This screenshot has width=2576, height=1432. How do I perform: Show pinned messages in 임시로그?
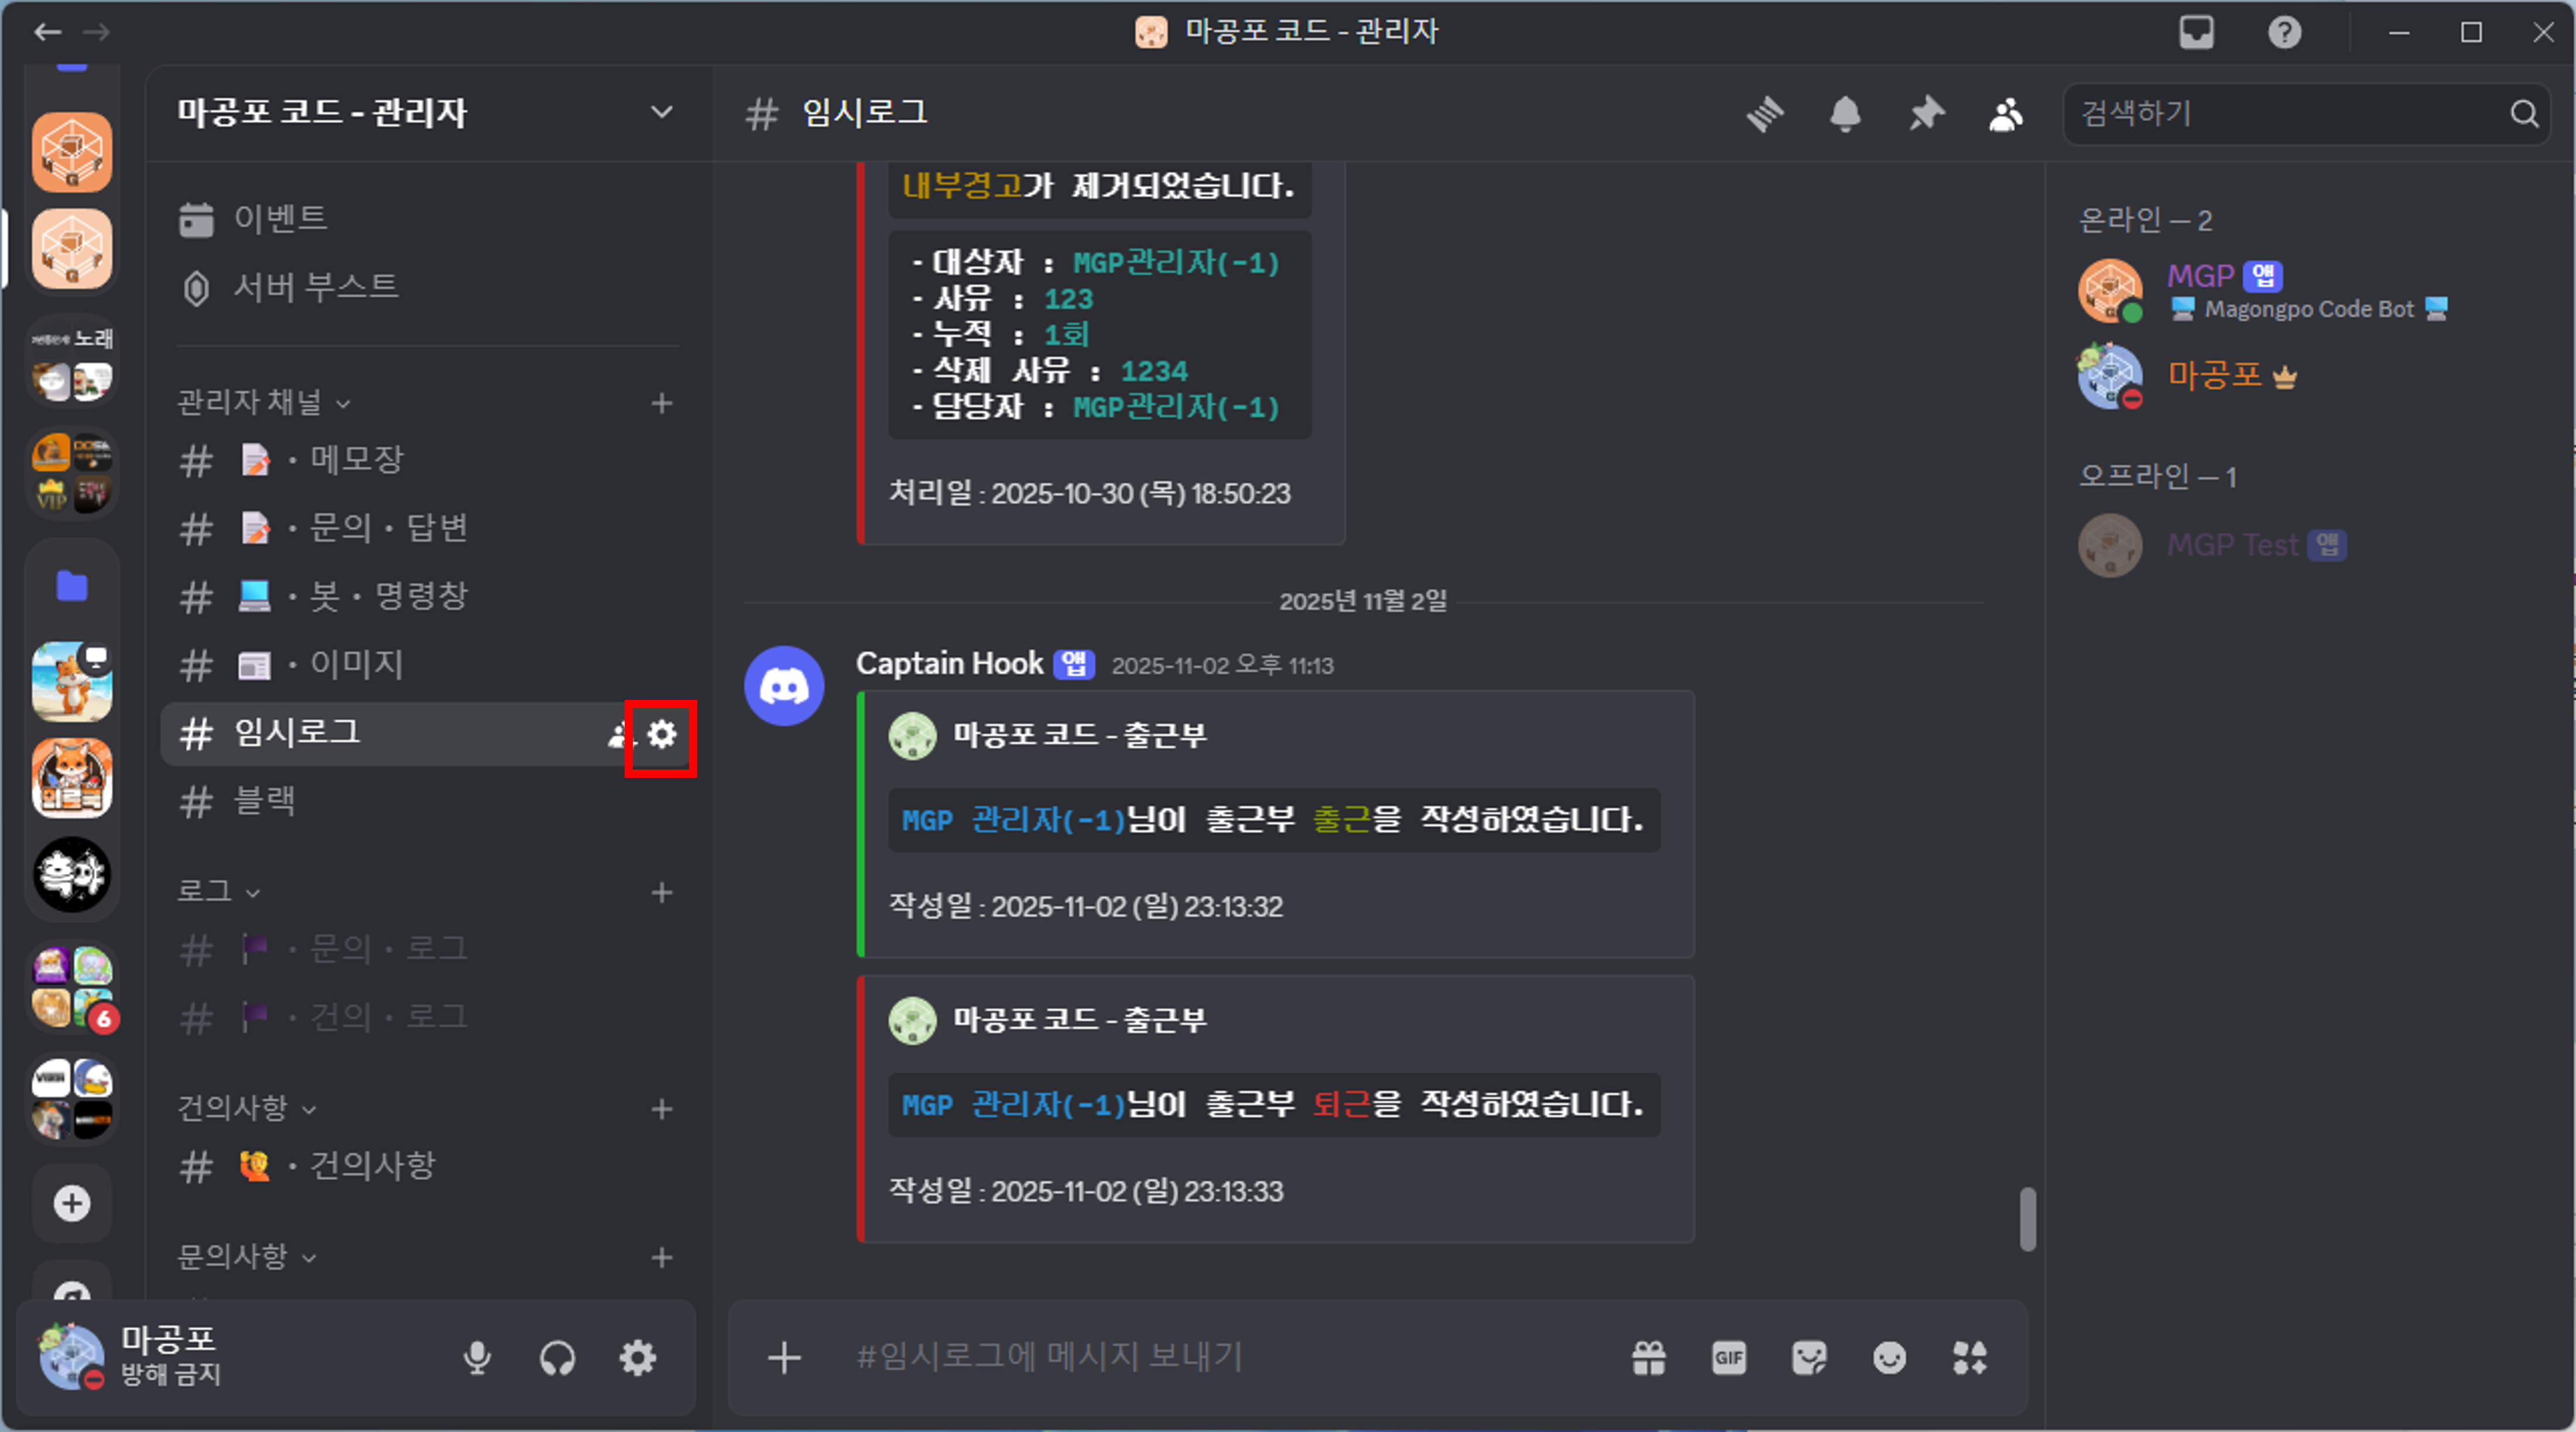click(1925, 113)
